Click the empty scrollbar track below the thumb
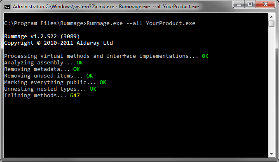 [272, 89]
